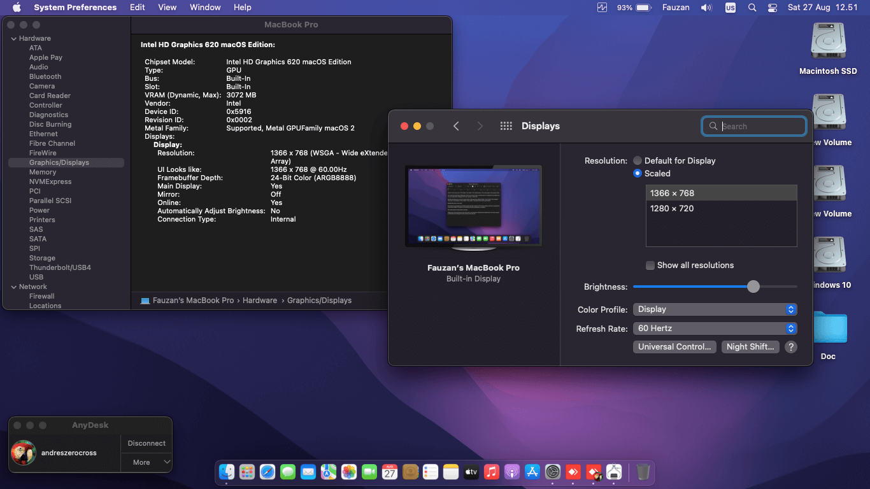Click the Show All grid icon in Displays
870x489 pixels.
(506, 126)
